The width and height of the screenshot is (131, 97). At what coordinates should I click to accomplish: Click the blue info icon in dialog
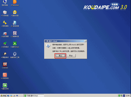[x=48, y=46]
